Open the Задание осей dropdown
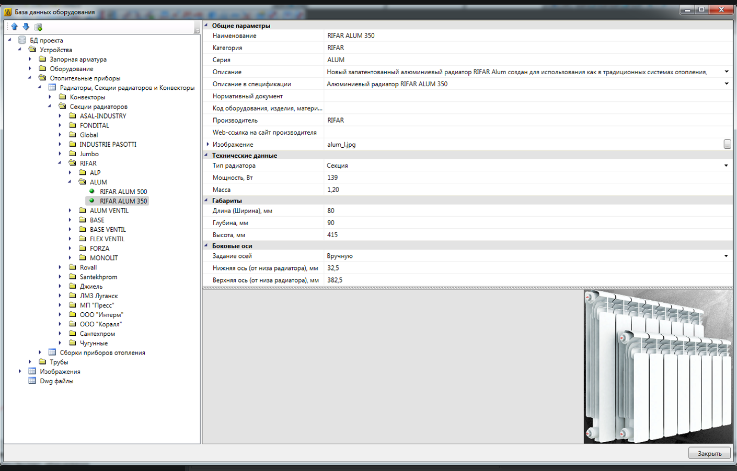 point(726,256)
